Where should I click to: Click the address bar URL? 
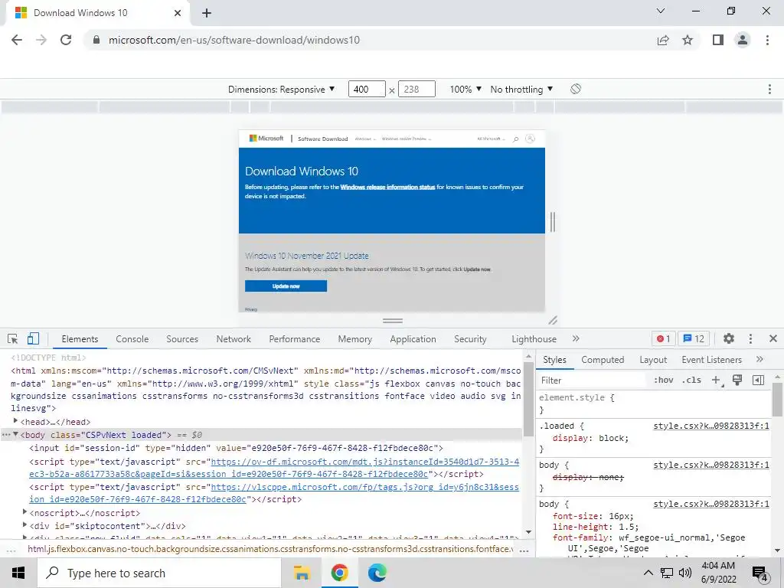click(234, 40)
